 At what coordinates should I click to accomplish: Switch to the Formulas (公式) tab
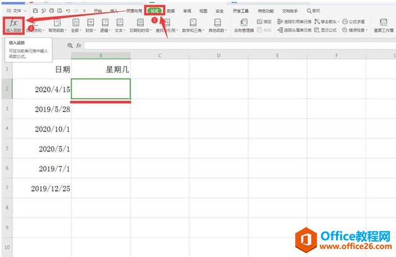point(155,11)
